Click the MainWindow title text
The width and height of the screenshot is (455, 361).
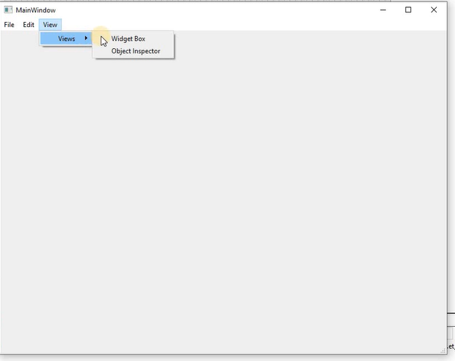coord(36,10)
